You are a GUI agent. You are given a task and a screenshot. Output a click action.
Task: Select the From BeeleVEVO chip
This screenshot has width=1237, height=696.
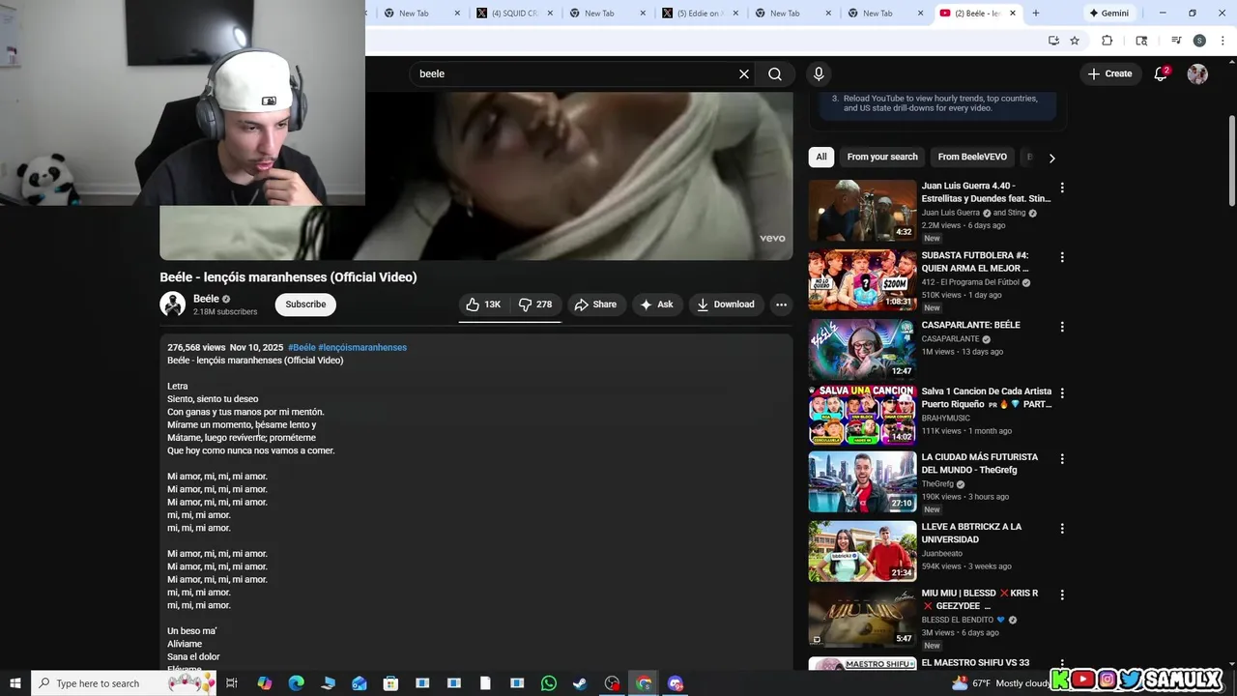tap(972, 157)
